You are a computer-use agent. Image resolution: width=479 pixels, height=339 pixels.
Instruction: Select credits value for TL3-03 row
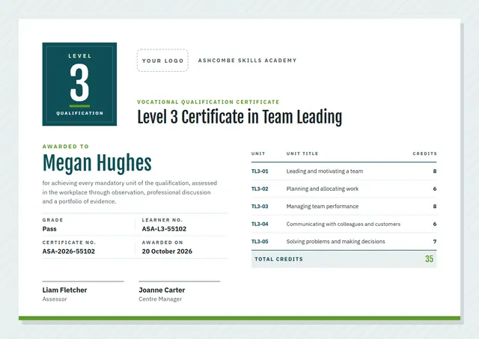[435, 207]
